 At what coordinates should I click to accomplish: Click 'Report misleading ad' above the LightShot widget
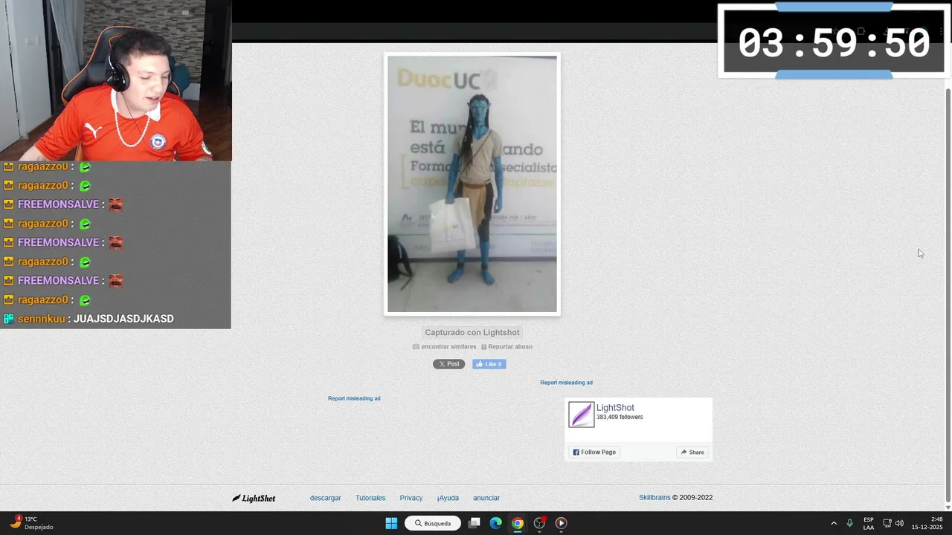pyautogui.click(x=566, y=383)
